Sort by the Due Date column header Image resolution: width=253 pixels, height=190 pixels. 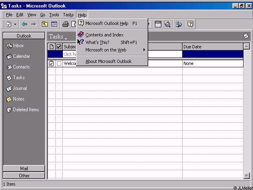213,47
